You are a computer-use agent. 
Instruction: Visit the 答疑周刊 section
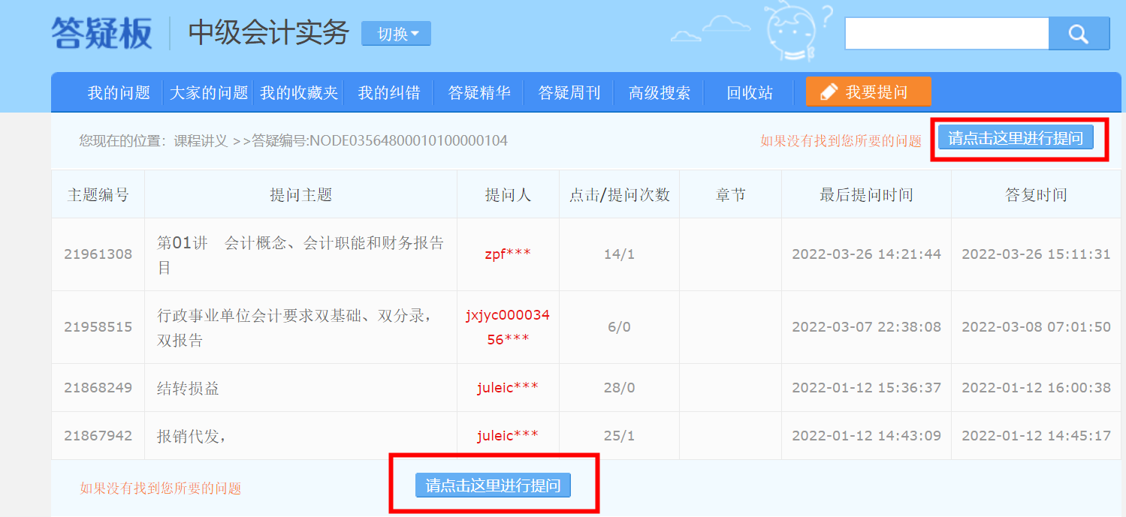click(569, 91)
